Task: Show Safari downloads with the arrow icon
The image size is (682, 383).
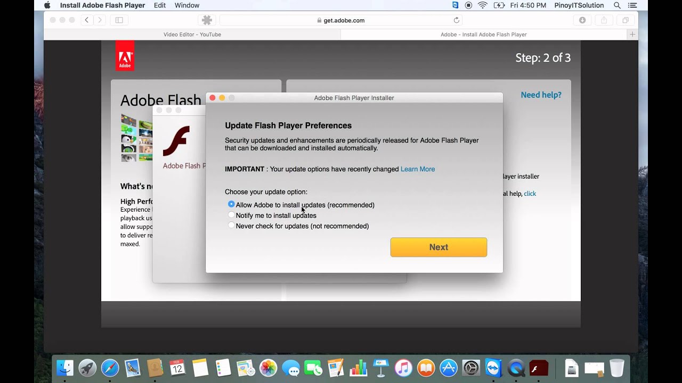Action: [x=582, y=20]
